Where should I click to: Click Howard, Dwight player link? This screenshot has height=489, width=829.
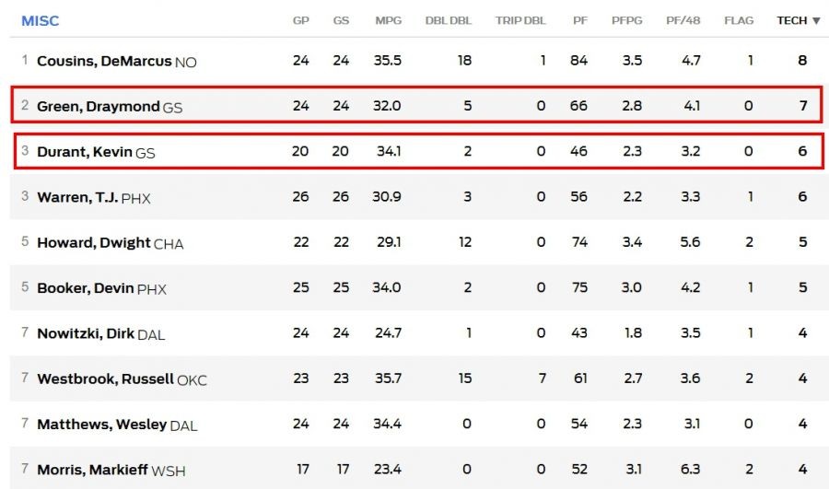point(93,243)
